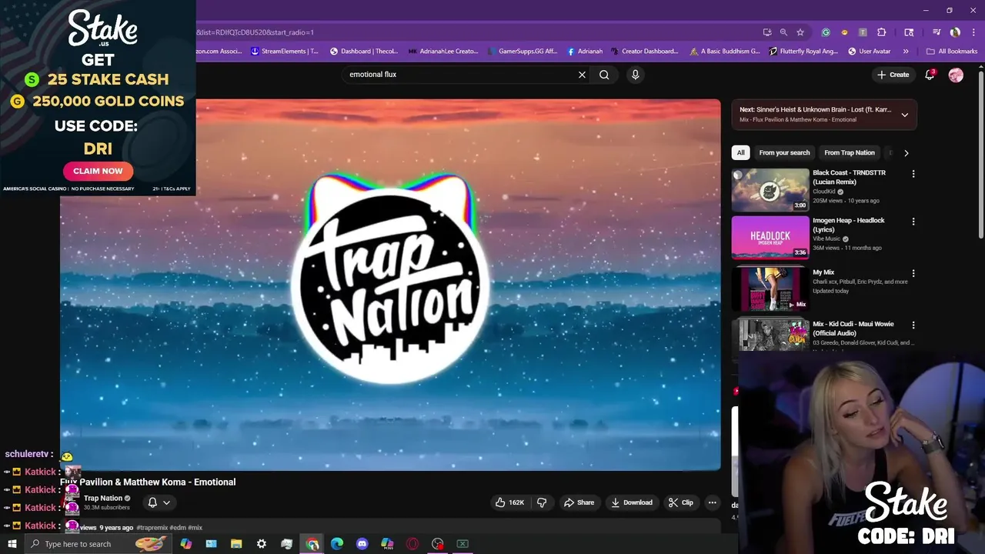This screenshot has height=554, width=985.
Task: Open StreamElements bookmark
Action: click(x=285, y=52)
